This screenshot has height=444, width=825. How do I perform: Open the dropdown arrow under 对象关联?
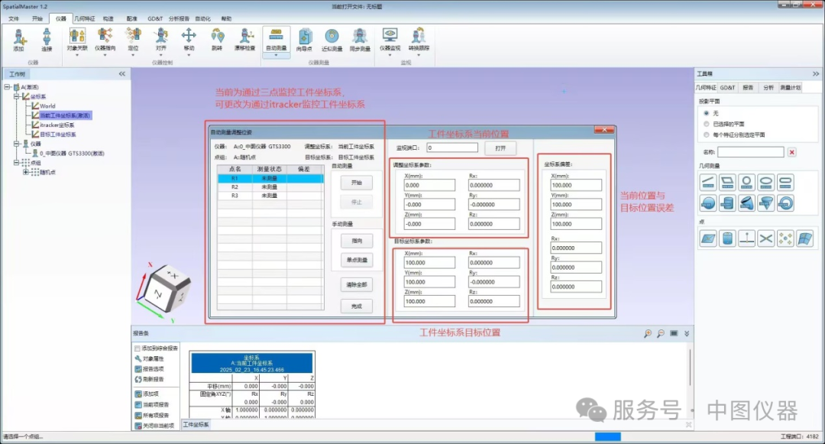(77, 55)
